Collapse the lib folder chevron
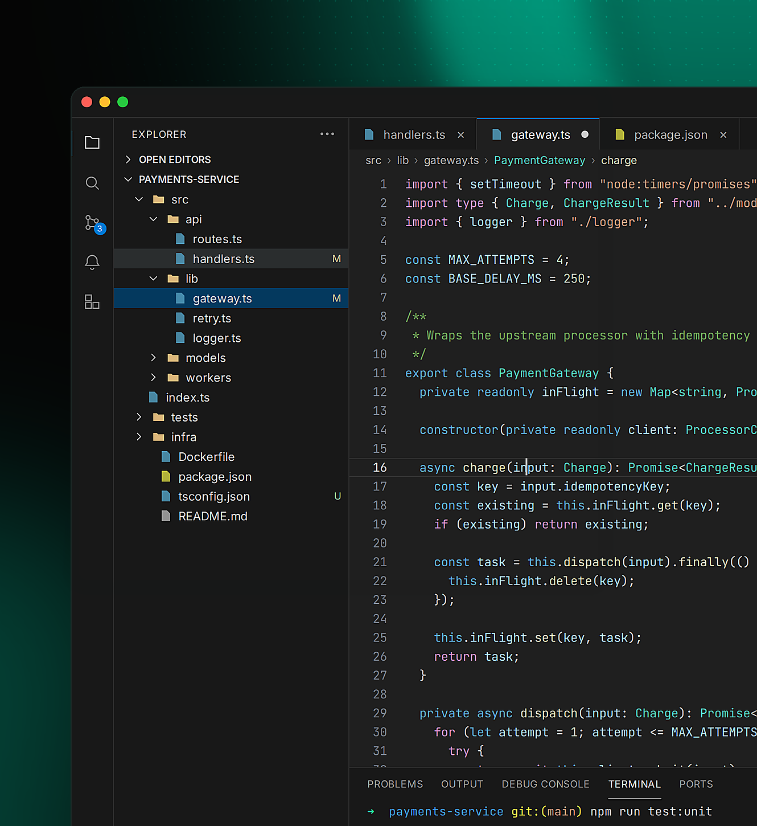Screen dimensions: 757x826 pyautogui.click(x=153, y=279)
